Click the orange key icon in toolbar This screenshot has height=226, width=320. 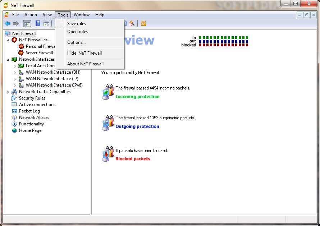143,23
